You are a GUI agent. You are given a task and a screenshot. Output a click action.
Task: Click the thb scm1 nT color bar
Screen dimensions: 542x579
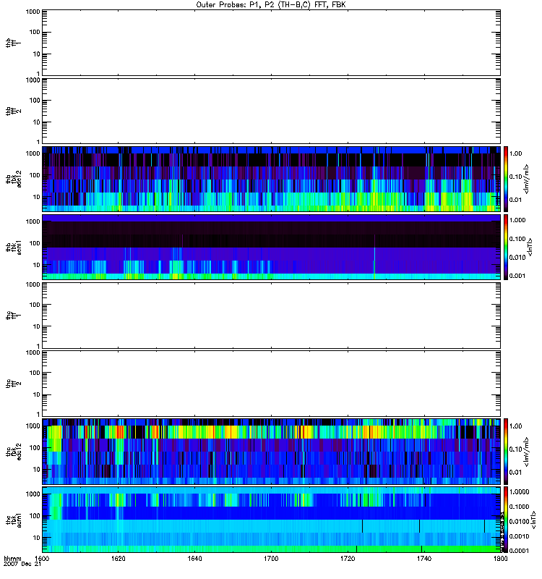[x=507, y=247]
